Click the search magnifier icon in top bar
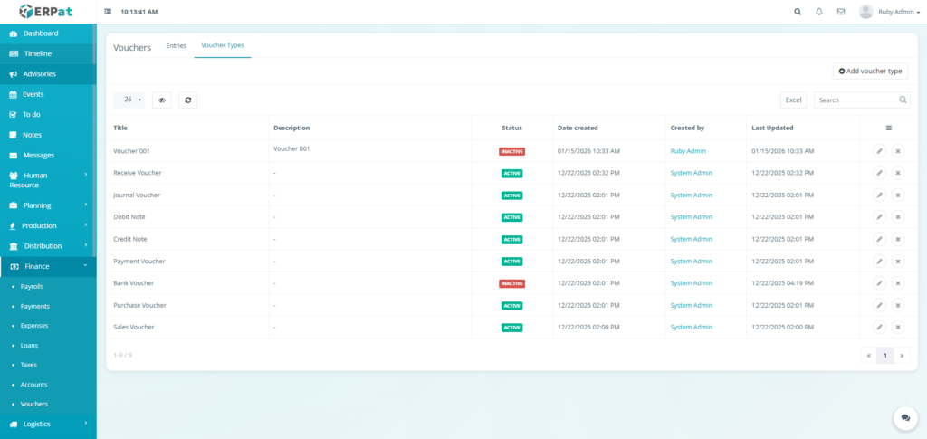This screenshot has width=927, height=439. (x=798, y=12)
